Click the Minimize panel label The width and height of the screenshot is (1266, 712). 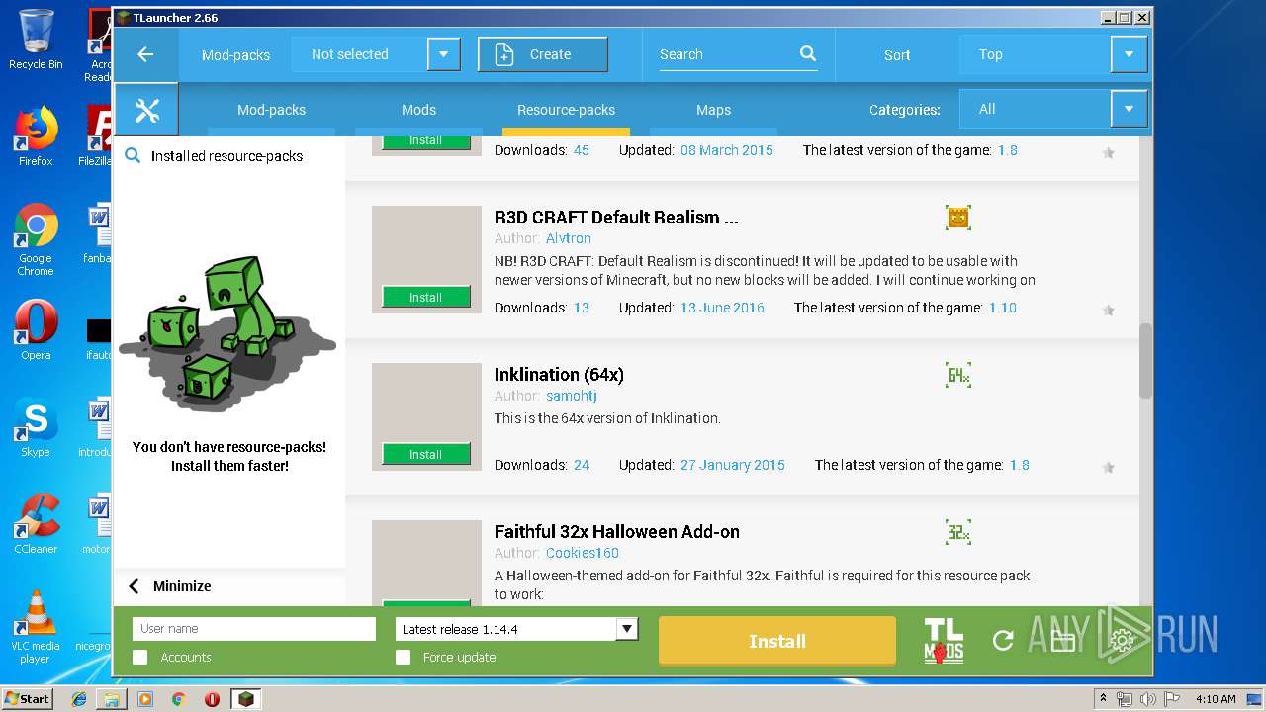(182, 586)
